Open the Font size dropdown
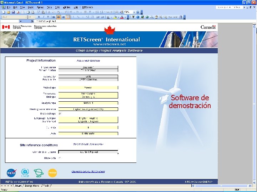 coord(34,17)
